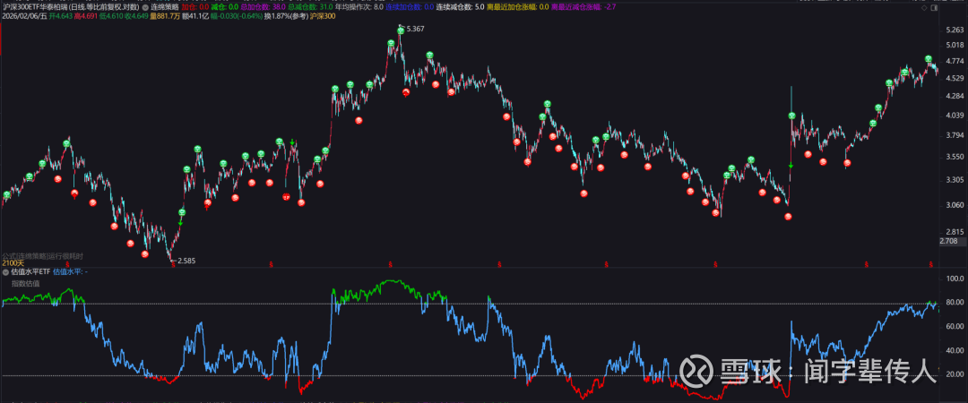Select the leftmost green signal marker

pyautogui.click(x=7, y=195)
